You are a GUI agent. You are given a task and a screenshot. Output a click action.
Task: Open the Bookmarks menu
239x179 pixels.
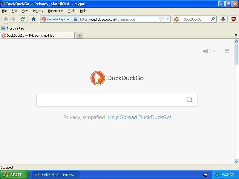56,11
